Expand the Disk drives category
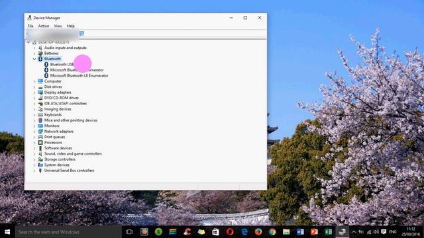 [x=34, y=87]
